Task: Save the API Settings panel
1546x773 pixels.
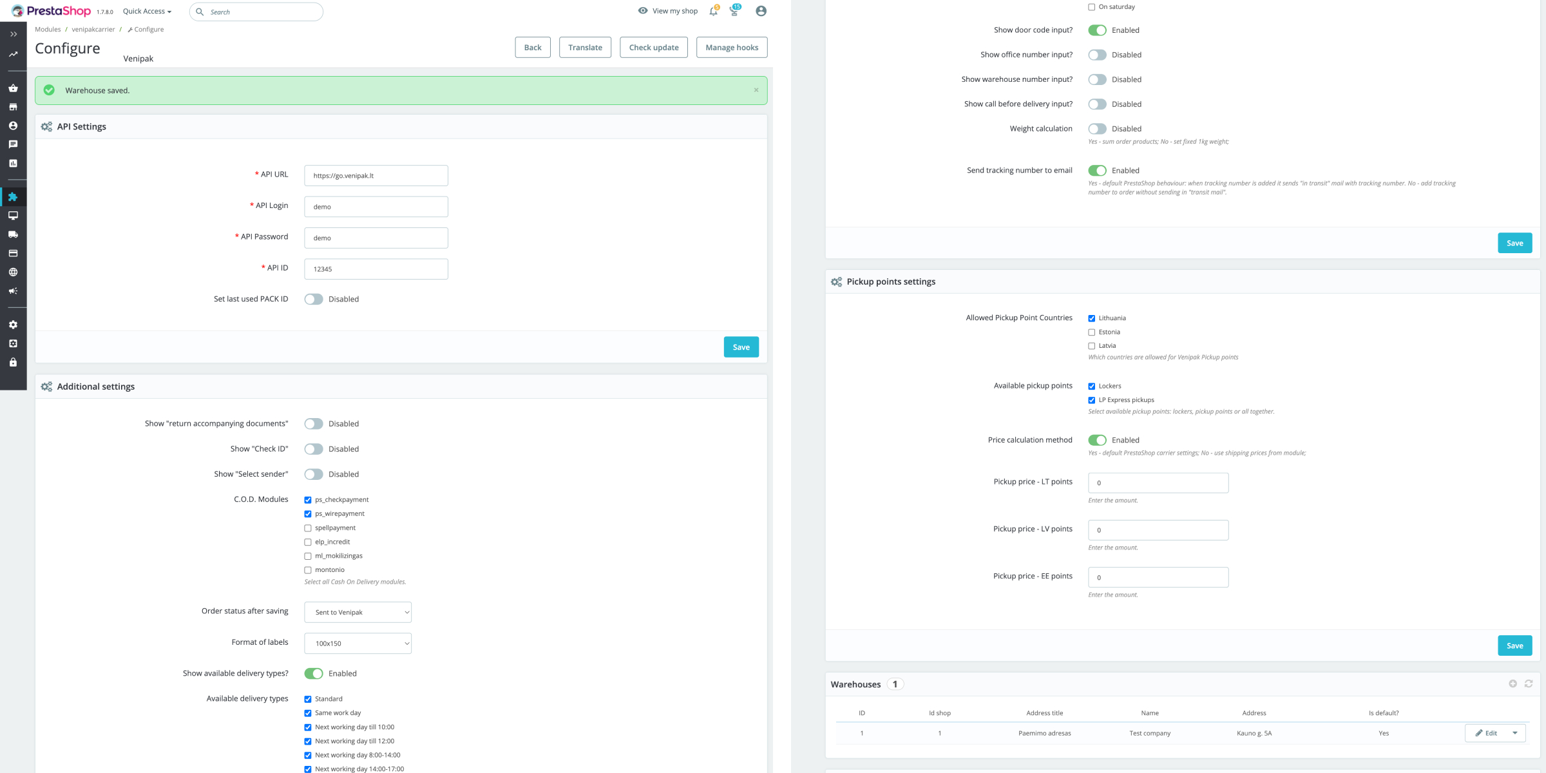Action: click(741, 347)
